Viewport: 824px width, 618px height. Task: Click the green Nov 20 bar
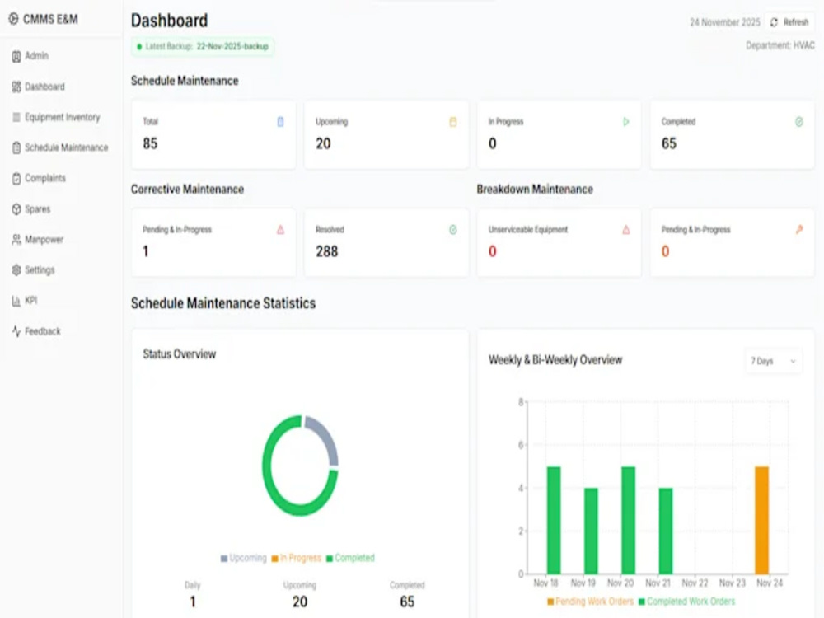[628, 520]
